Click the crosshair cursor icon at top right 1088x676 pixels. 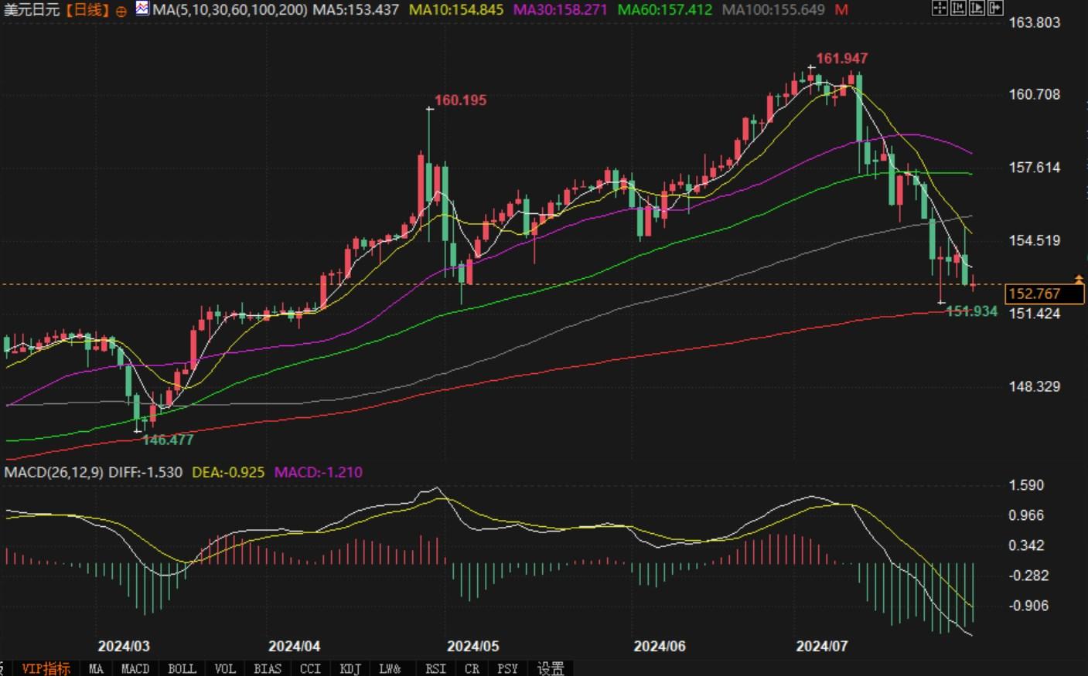[x=940, y=8]
